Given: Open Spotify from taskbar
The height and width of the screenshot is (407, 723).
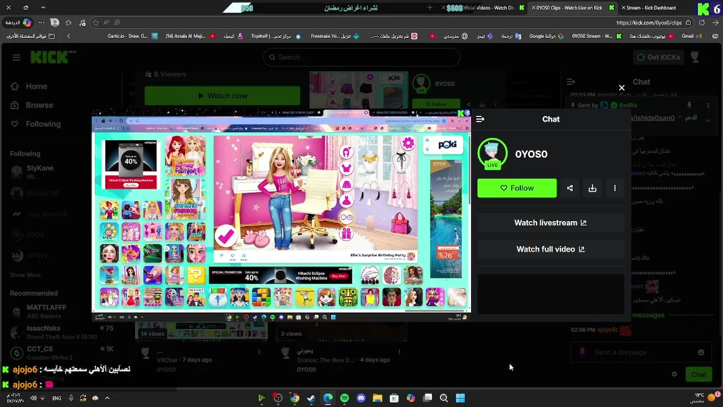Looking at the screenshot, I should pos(345,398).
